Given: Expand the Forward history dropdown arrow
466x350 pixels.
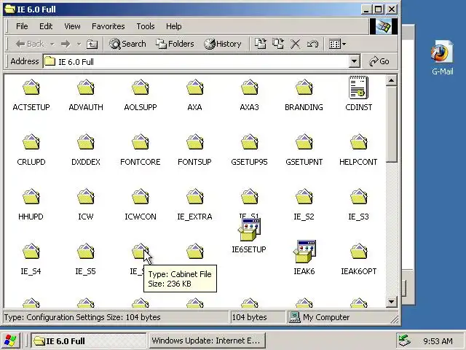Looking at the screenshot, I should 79,44.
